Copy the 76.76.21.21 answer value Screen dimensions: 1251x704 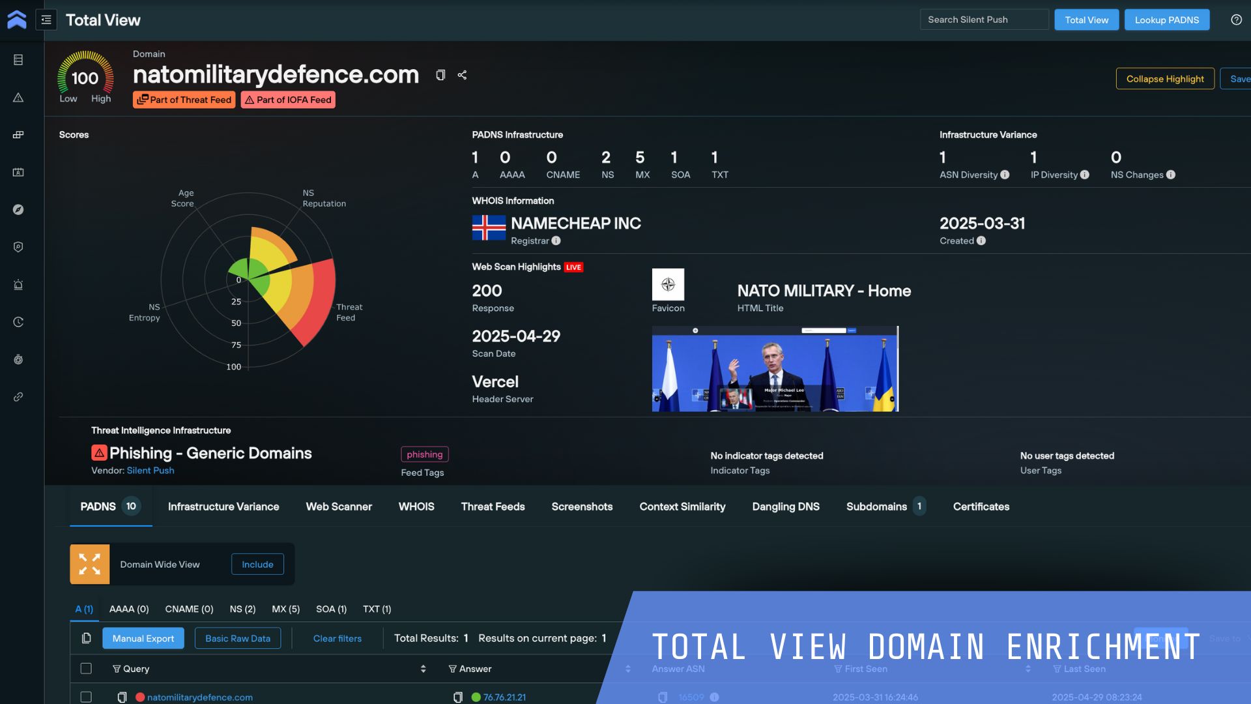click(458, 697)
